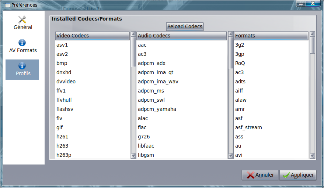Click the Video Codecs scrollbar thumb

coord(133,52)
